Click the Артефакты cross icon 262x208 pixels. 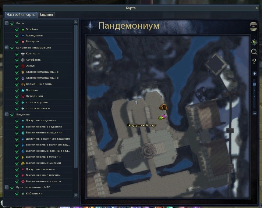click(23, 60)
